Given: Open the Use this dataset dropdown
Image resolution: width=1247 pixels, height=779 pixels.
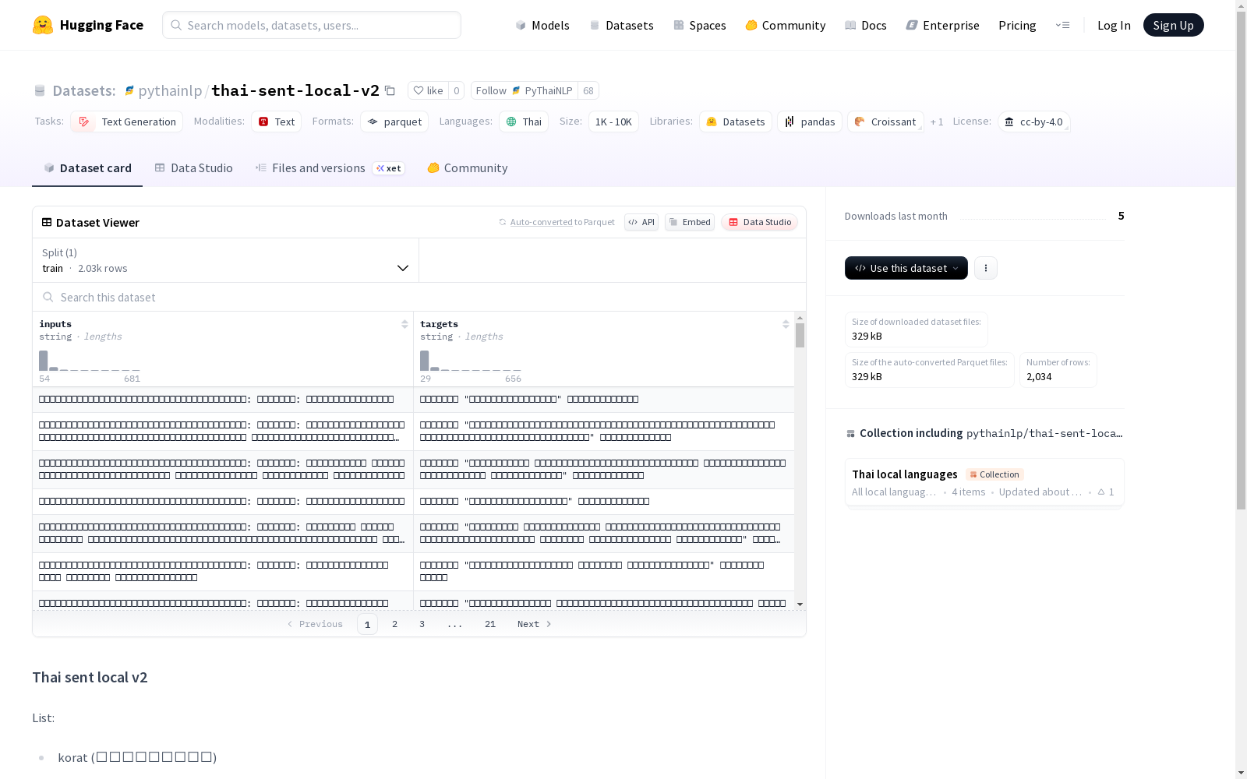Looking at the screenshot, I should tap(906, 268).
